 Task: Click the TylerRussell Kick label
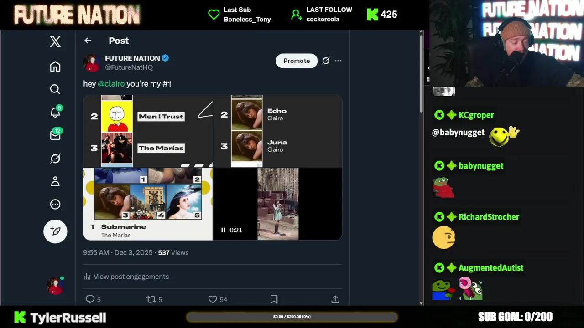(60, 317)
